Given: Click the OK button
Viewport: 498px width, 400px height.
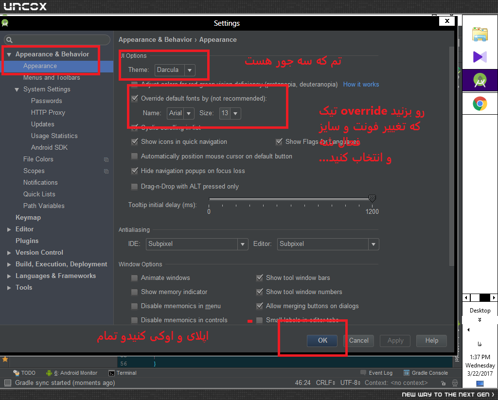Looking at the screenshot, I should pyautogui.click(x=322, y=341).
